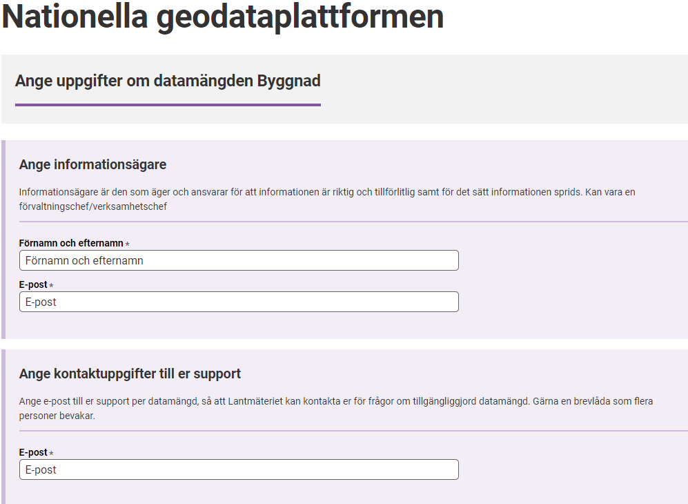The height and width of the screenshot is (504, 688).
Task: Click the purple left border of support section
Action: pos(3,427)
